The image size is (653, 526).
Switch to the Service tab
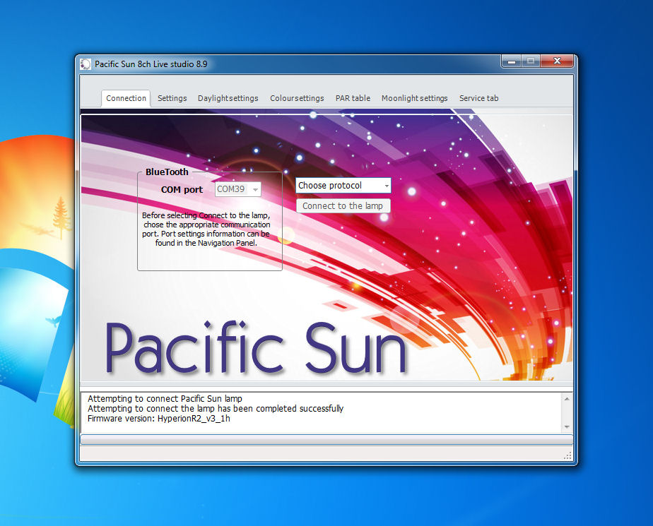point(478,98)
